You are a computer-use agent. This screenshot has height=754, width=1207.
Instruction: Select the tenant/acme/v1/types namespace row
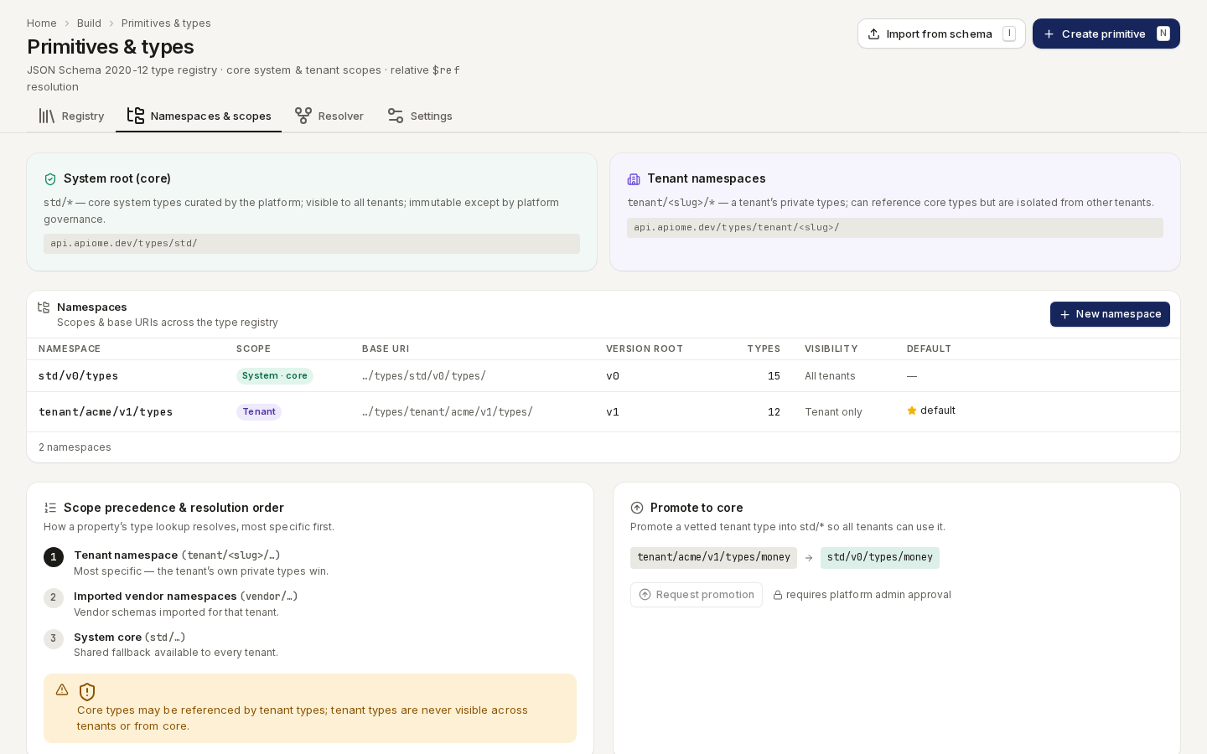click(603, 412)
